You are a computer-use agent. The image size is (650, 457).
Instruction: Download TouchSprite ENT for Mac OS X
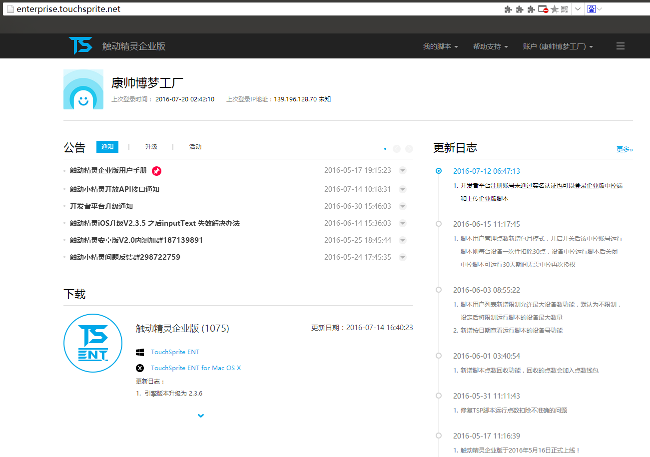(196, 368)
